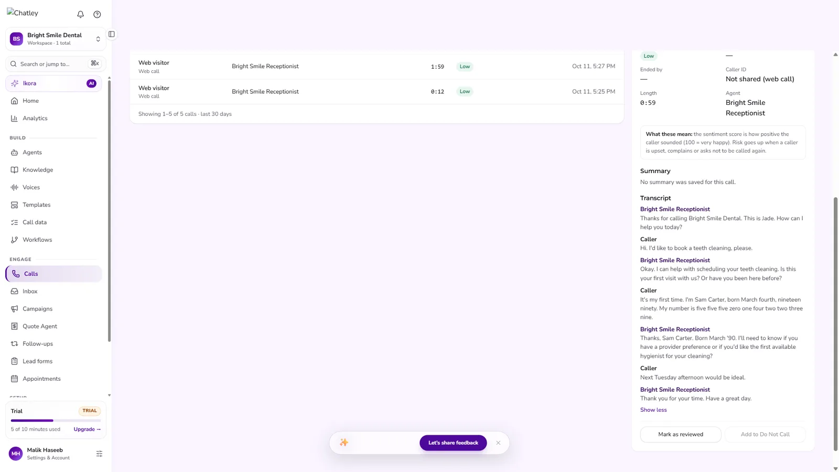Screen dimensions: 839x472
Task: Click the Chatley logo
Action: coord(23,13)
